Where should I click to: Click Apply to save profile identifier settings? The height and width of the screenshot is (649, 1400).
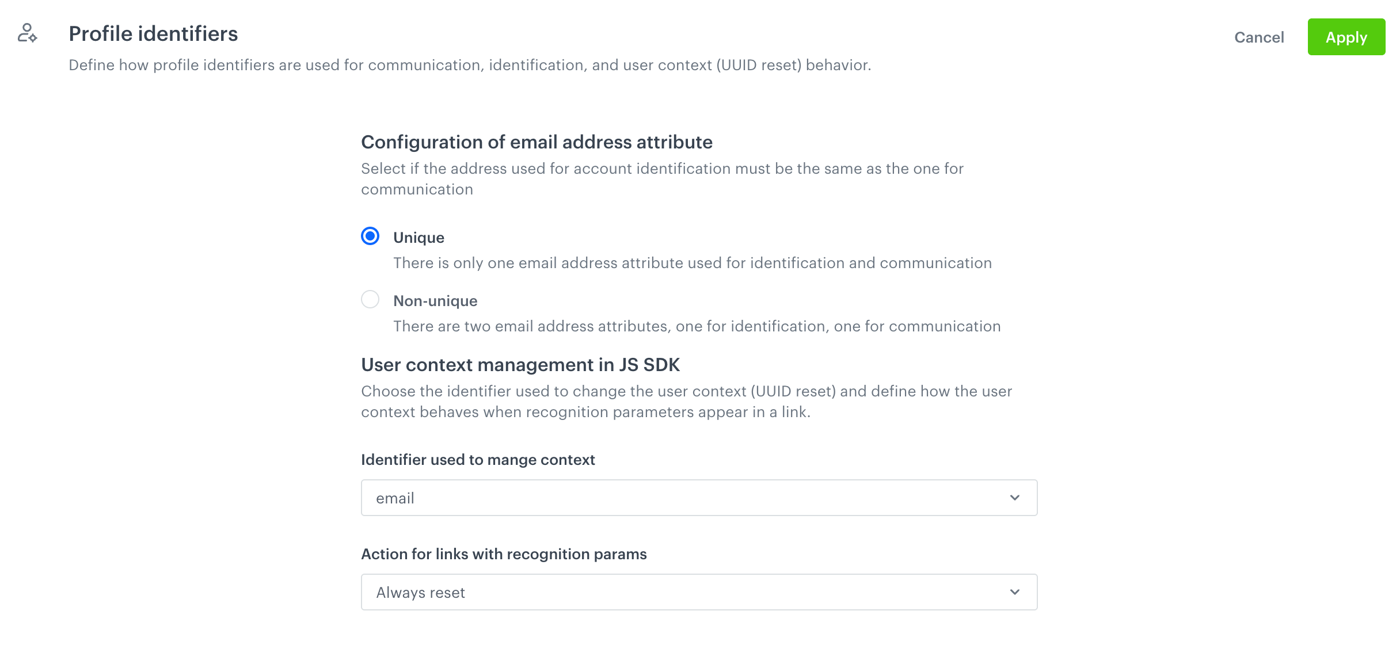(x=1346, y=37)
